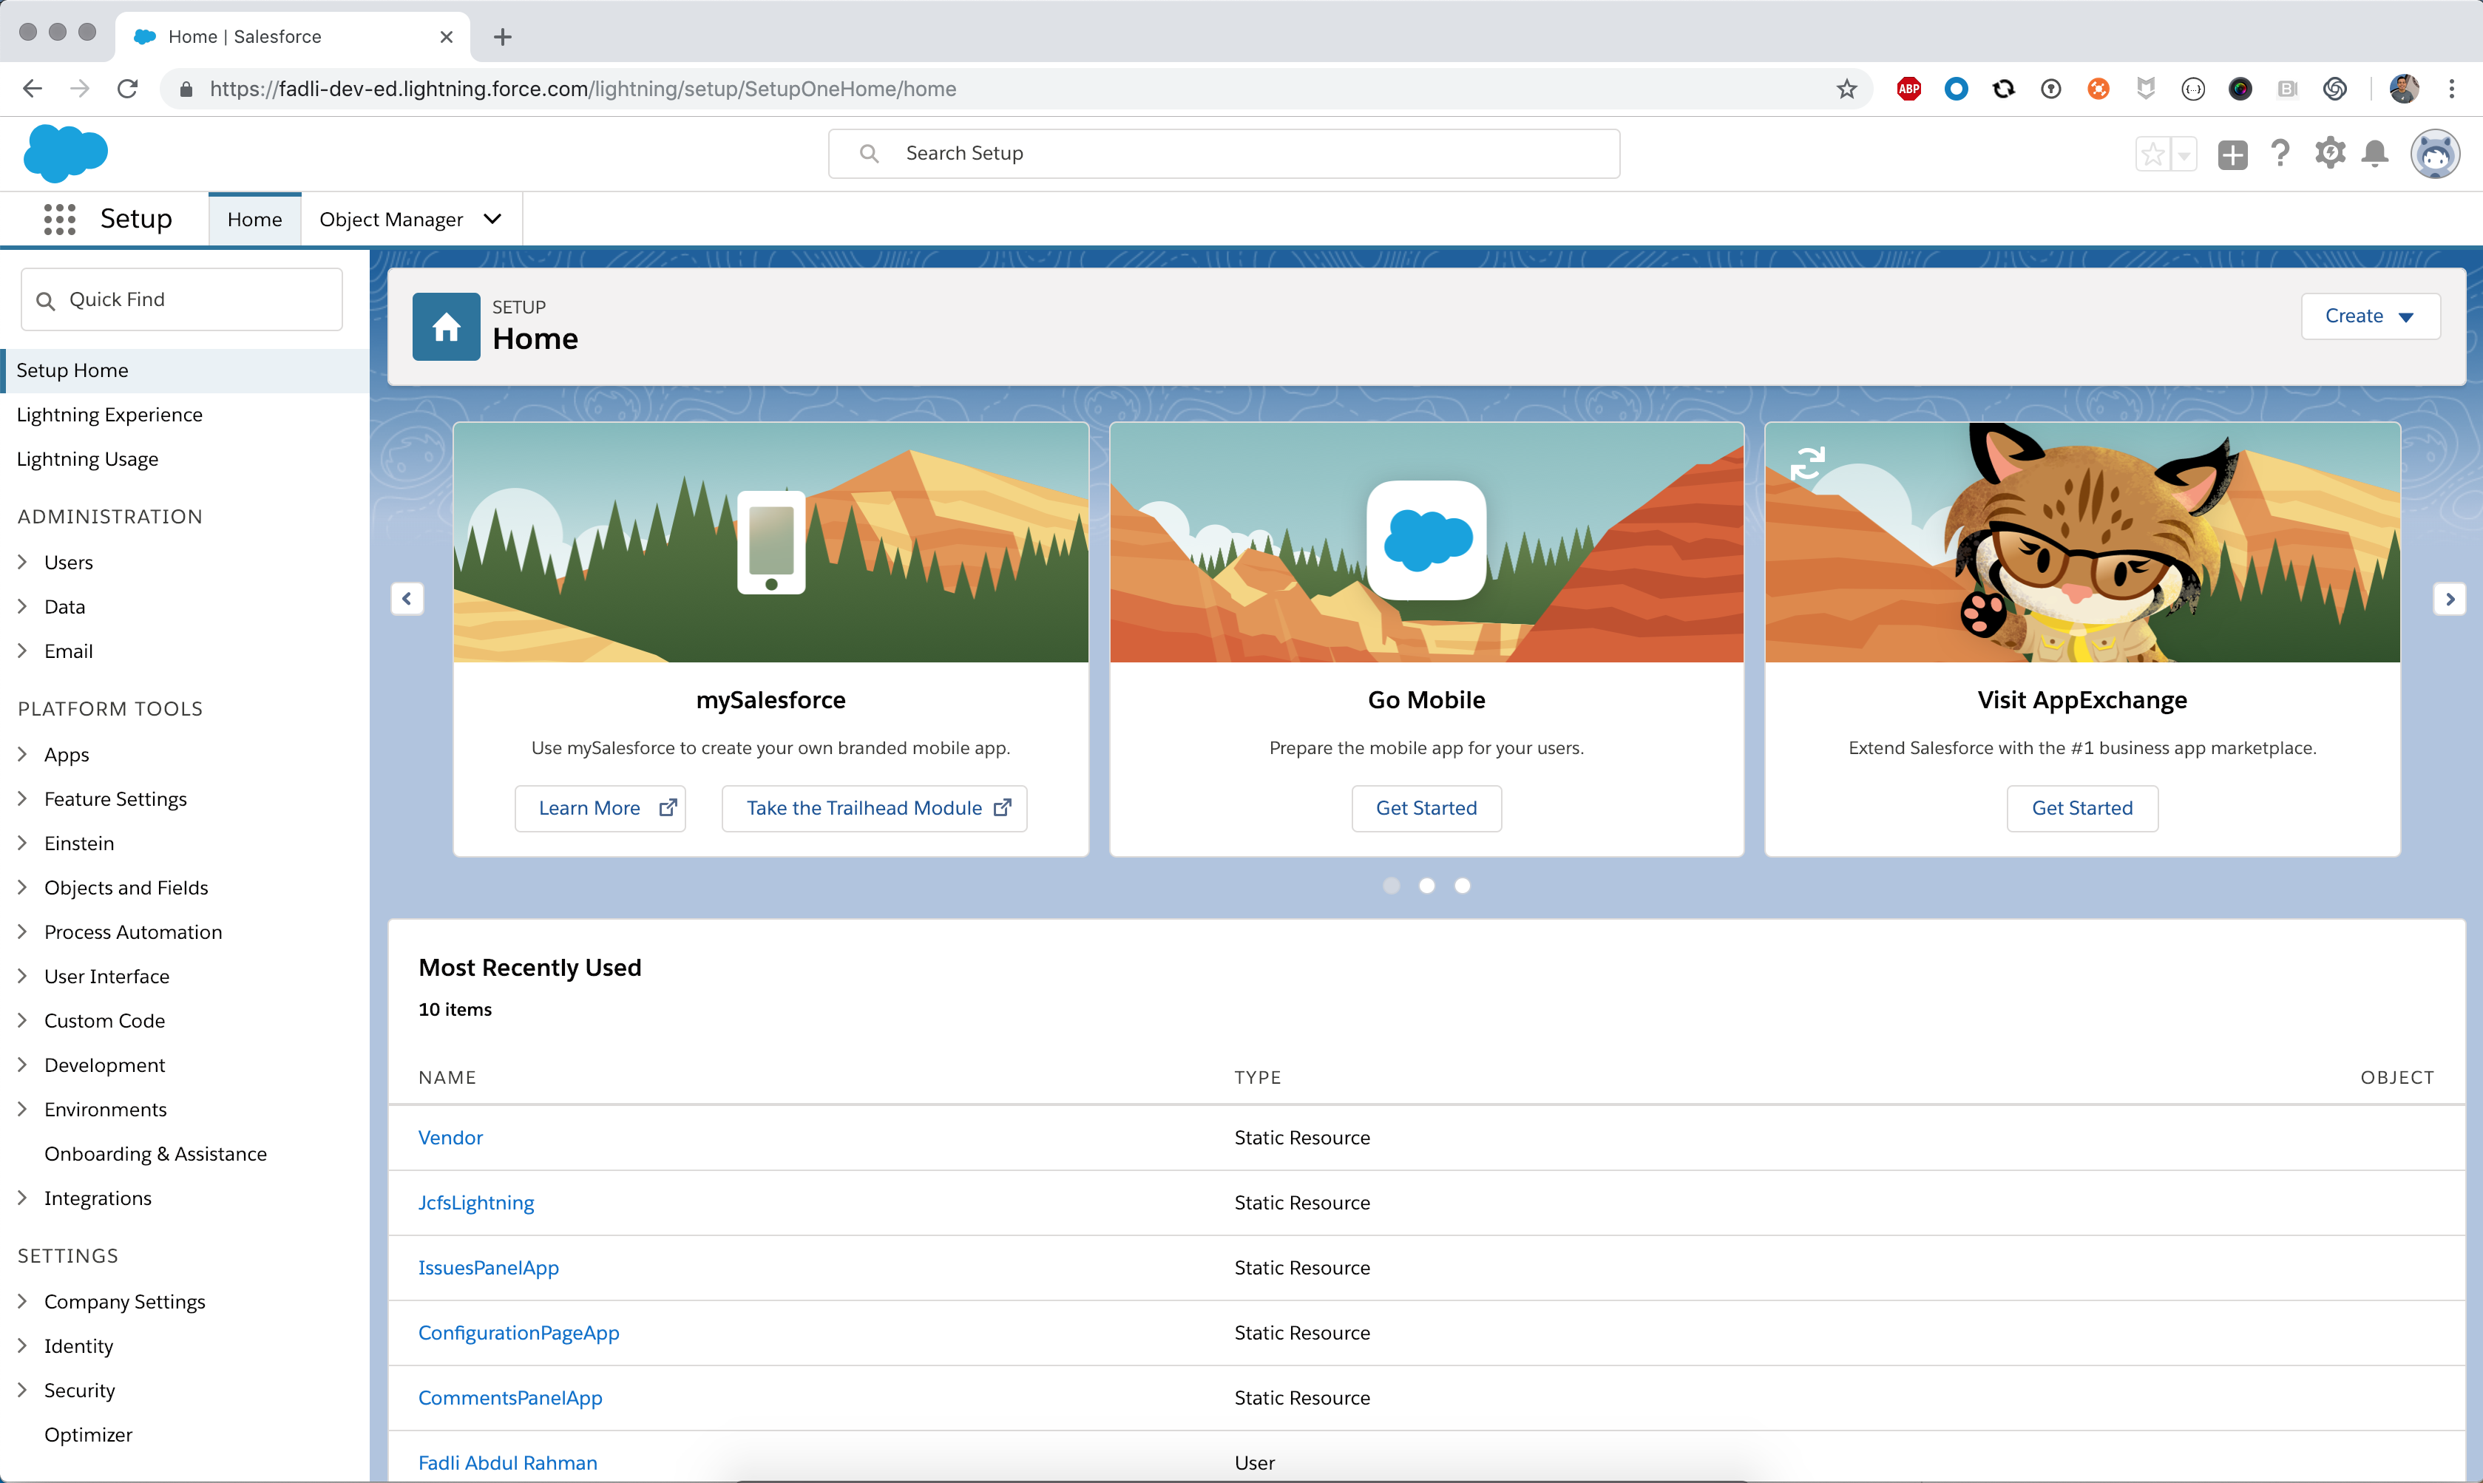Screen dimensions: 2483x1483
Task: Reload the page in the browser
Action: 128,89
